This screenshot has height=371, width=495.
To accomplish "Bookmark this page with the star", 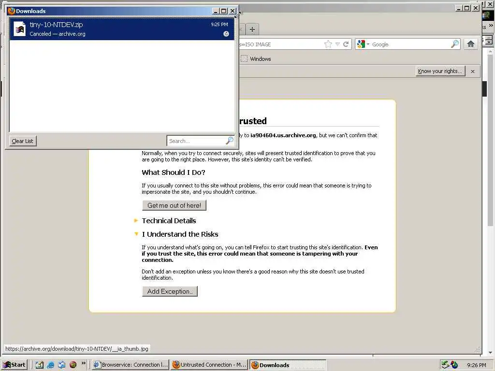I will coord(328,44).
